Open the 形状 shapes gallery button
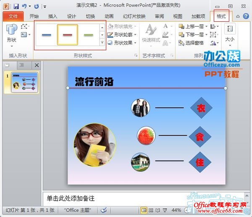This screenshot has height=217, width=252. (12, 36)
